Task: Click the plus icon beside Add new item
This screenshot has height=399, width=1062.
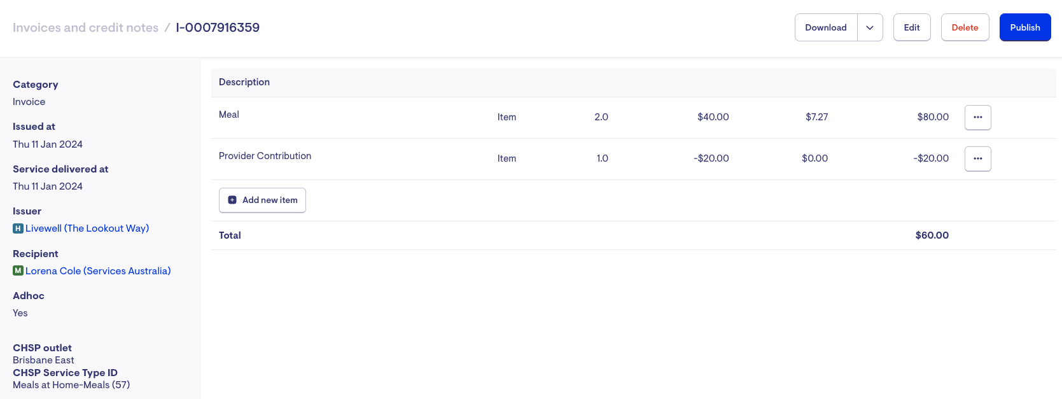Action: tap(232, 200)
